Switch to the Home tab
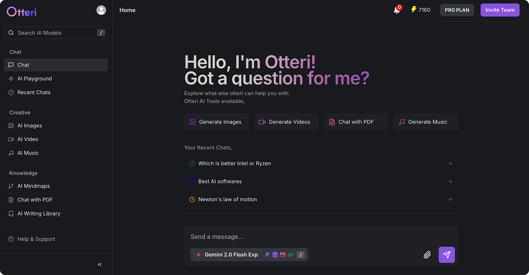Screen dimensions: 529x275 [x=127, y=10]
